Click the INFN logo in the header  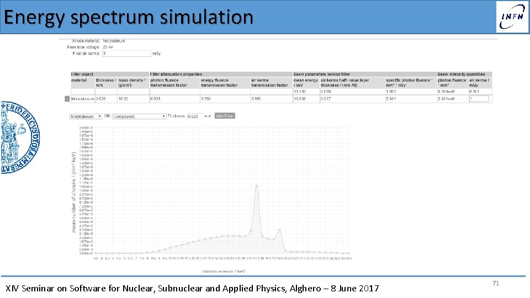pyautogui.click(x=512, y=17)
